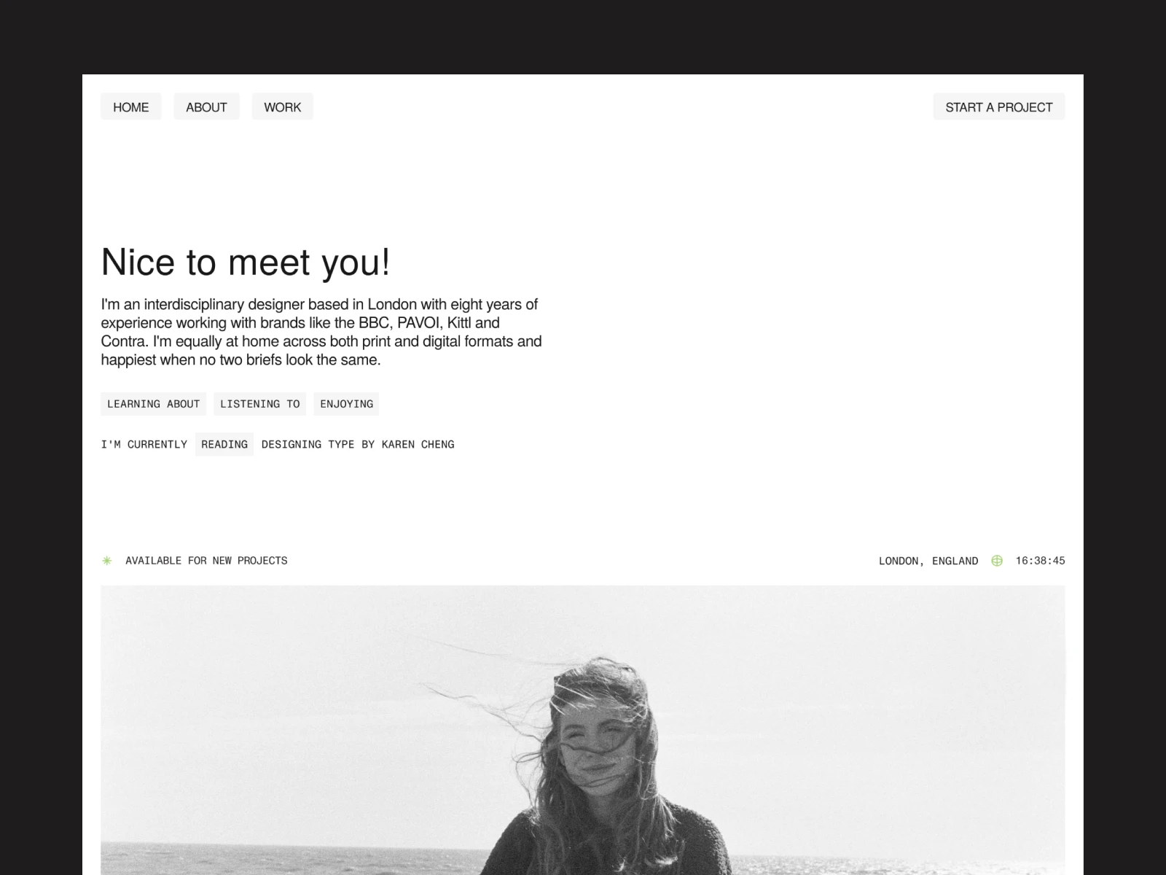Click the I'M CURRENTLY label
The width and height of the screenshot is (1166, 875).
[x=144, y=444]
